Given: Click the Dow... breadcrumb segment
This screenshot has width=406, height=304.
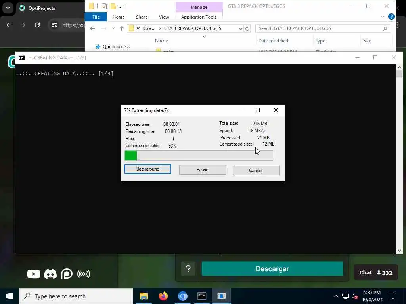Looking at the screenshot, I should click(x=149, y=28).
